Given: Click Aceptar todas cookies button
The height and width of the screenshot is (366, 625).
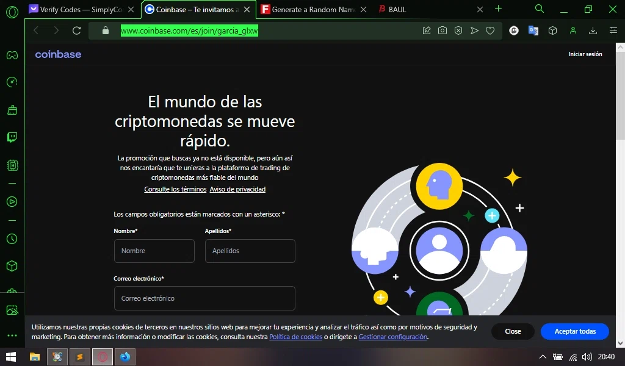Looking at the screenshot, I should pos(575,331).
